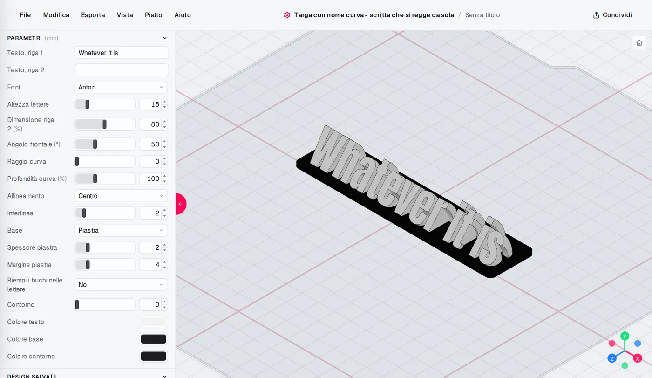Click the Altezza lettere slider
The width and height of the screenshot is (652, 378).
(x=105, y=104)
